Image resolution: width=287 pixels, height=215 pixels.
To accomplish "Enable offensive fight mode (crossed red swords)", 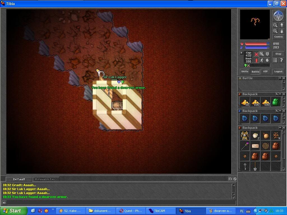I will click(256, 54).
